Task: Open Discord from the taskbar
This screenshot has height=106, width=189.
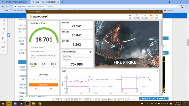Action: [x=15, y=103]
